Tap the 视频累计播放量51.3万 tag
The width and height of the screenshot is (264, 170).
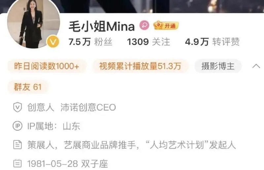140,66
